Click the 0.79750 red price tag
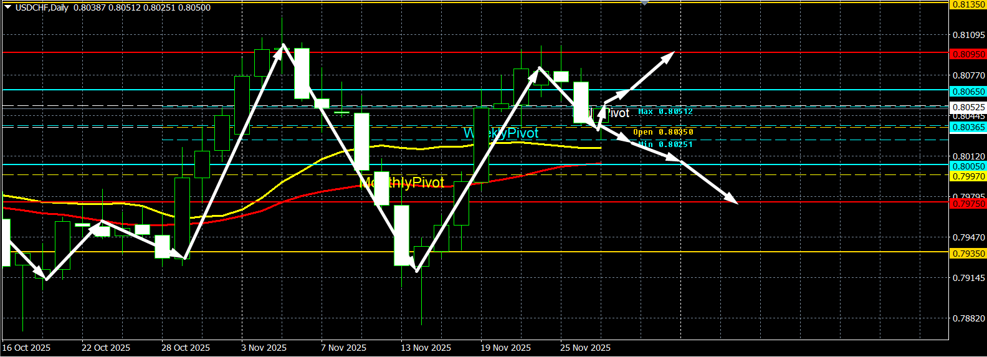987x357 pixels. [x=968, y=204]
